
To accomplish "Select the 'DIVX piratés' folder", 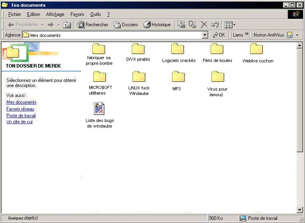I will coord(138,52).
